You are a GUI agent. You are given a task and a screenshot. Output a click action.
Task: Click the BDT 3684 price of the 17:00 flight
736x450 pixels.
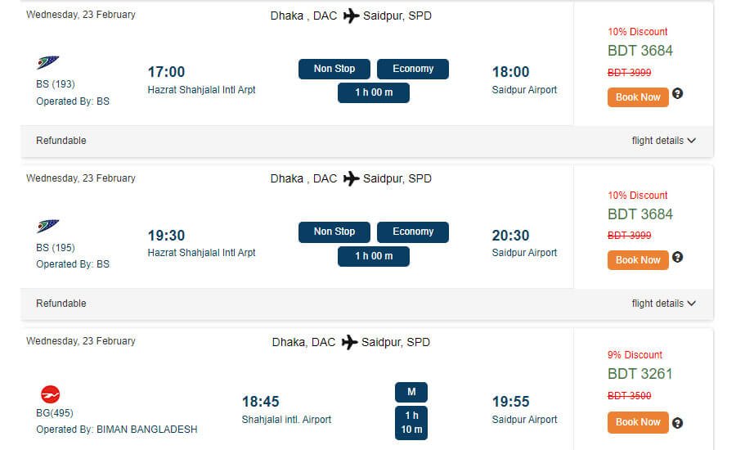click(x=640, y=51)
